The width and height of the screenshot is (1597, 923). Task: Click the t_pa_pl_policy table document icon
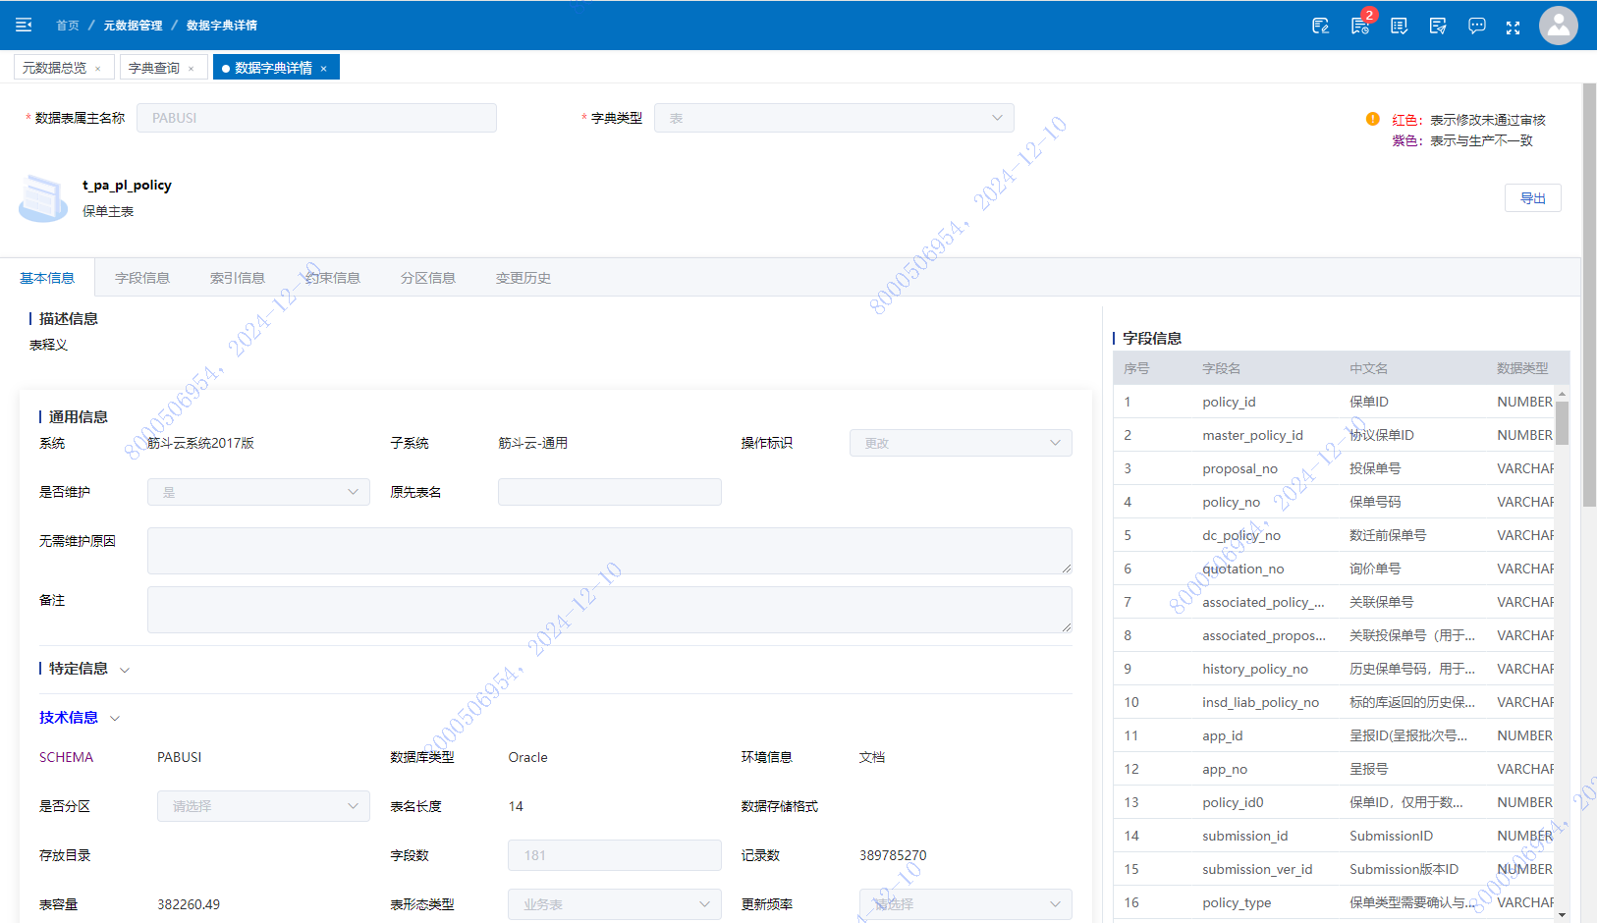pyautogui.click(x=43, y=197)
